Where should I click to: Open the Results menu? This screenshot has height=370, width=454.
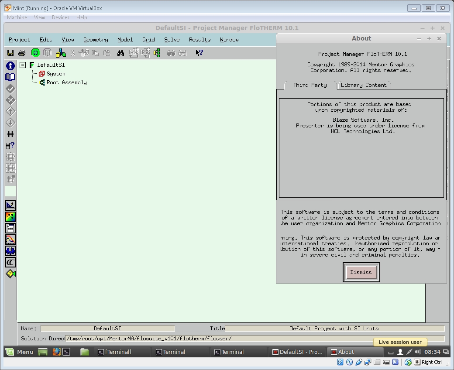click(200, 40)
